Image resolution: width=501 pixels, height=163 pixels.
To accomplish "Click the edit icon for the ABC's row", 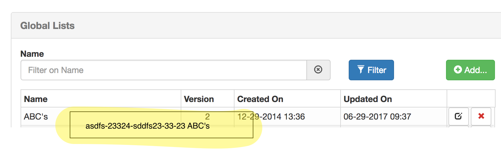I will (458, 116).
